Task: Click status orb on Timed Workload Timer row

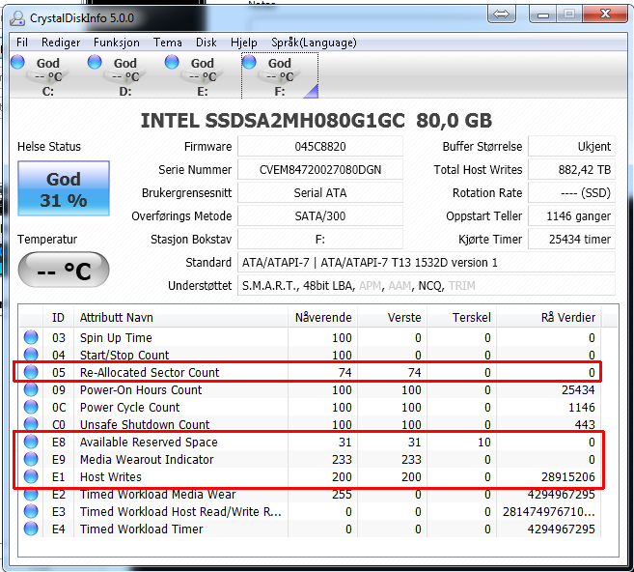Action: click(31, 529)
